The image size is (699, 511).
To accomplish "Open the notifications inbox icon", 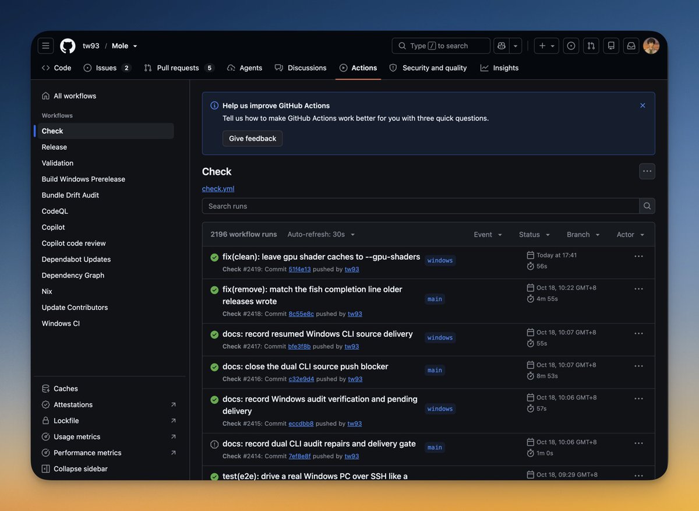I will 631,46.
